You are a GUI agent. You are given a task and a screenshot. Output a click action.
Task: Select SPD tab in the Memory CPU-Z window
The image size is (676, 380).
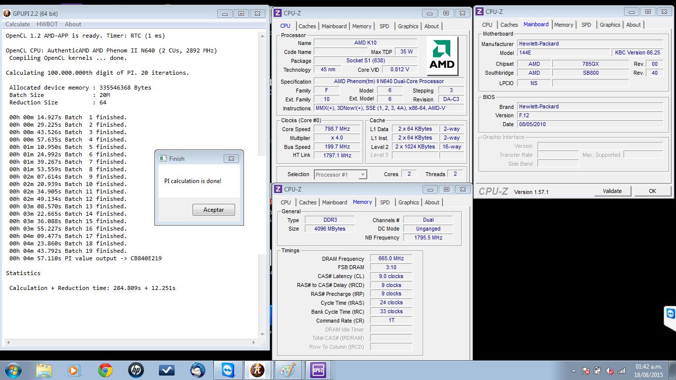385,202
